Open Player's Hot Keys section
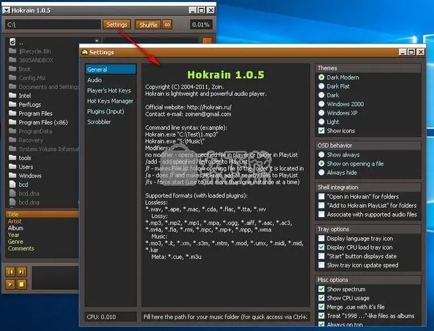Image resolution: width=434 pixels, height=331 pixels. (109, 90)
